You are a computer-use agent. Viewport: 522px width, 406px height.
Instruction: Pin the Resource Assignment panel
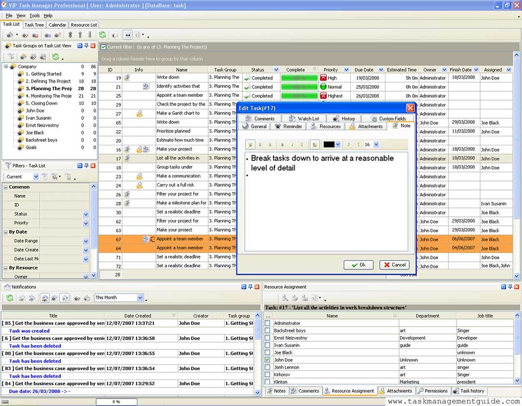click(x=510, y=287)
